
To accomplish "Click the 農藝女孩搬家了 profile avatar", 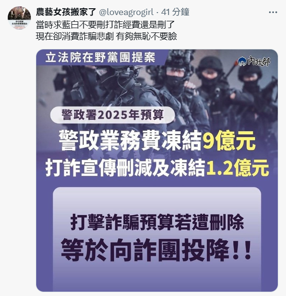I will [19, 18].
